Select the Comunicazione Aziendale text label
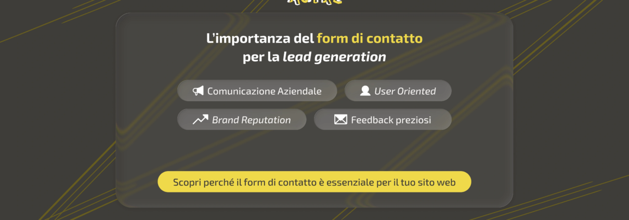Screen dimensions: 629x220 (264, 91)
